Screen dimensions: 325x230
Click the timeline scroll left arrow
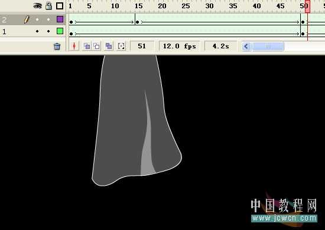tap(246, 46)
